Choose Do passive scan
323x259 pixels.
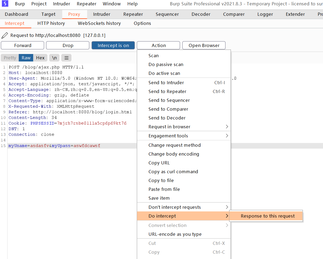tap(184, 64)
